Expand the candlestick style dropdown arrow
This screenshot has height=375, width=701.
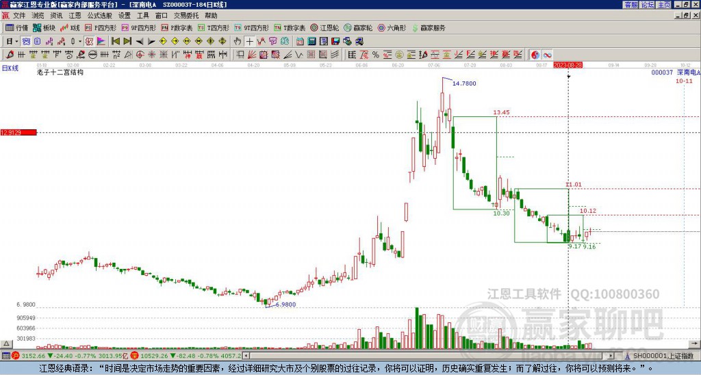(x=80, y=41)
